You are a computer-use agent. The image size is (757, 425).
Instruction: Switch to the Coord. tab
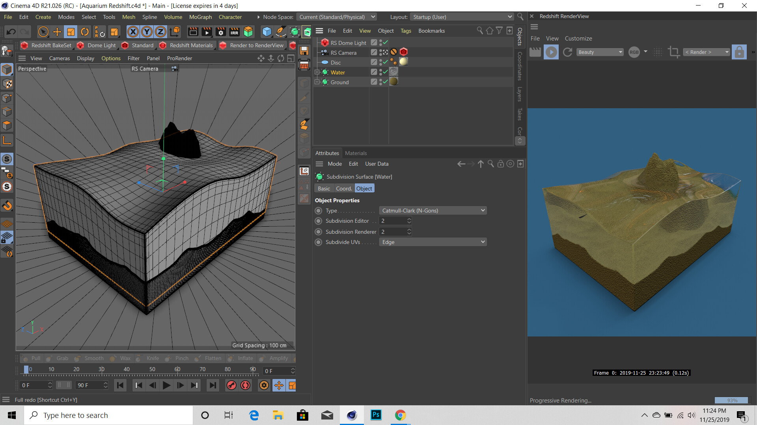pos(344,188)
